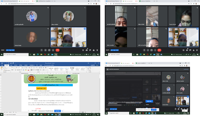The image size is (200, 116).
Task: Click blue button in bottom-right Meet presentation banner
Action: (x=149, y=102)
